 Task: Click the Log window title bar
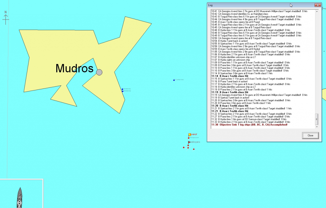coord(255,5)
